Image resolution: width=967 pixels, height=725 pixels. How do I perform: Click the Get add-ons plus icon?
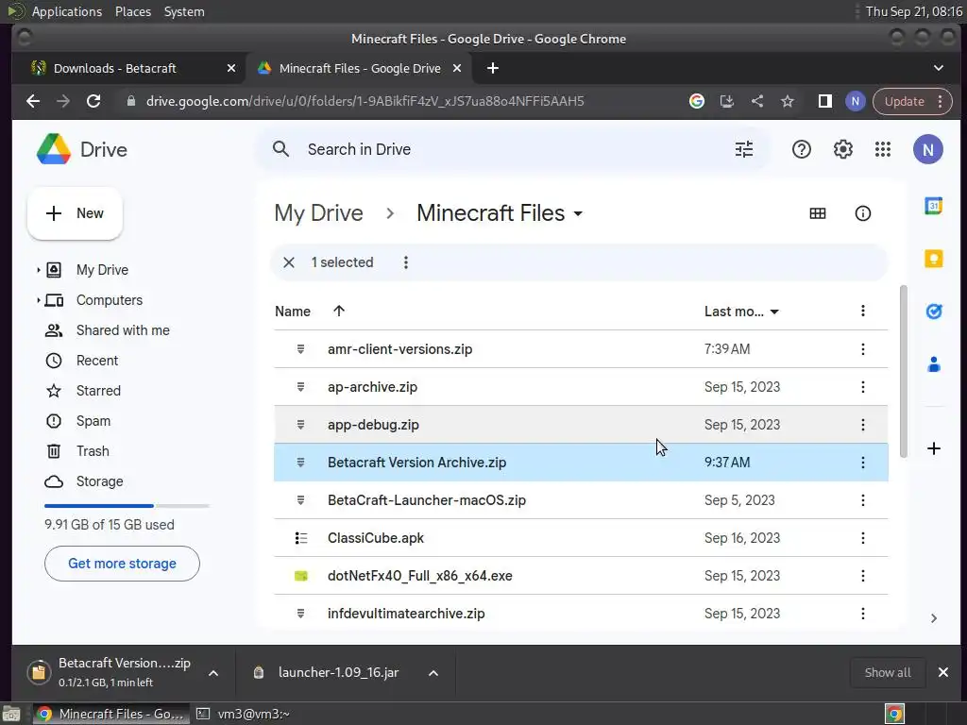tap(934, 448)
